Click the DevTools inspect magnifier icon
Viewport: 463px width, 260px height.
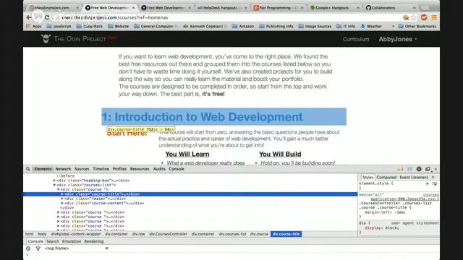pyautogui.click(x=28, y=169)
